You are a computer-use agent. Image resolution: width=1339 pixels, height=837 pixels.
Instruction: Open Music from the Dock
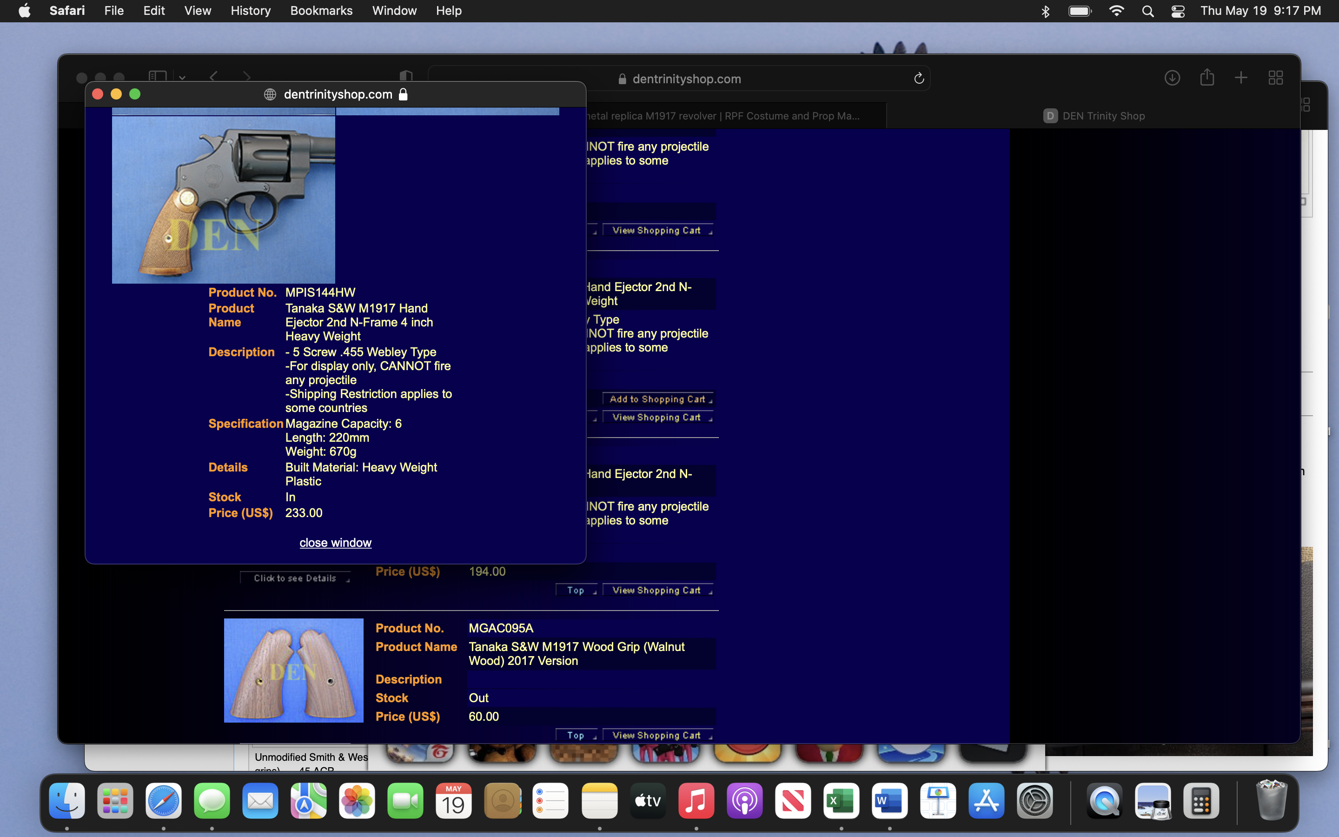(x=696, y=800)
